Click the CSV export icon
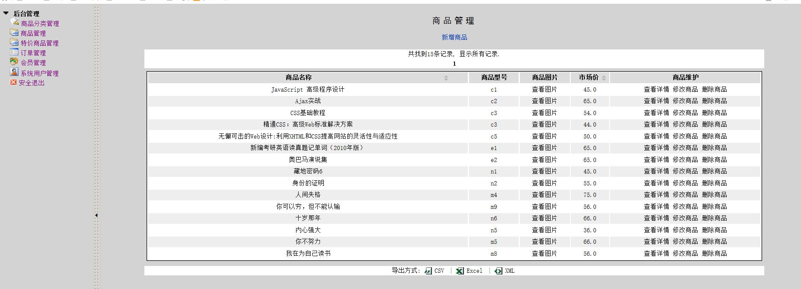Viewport: 801px width, 289px height. click(428, 271)
